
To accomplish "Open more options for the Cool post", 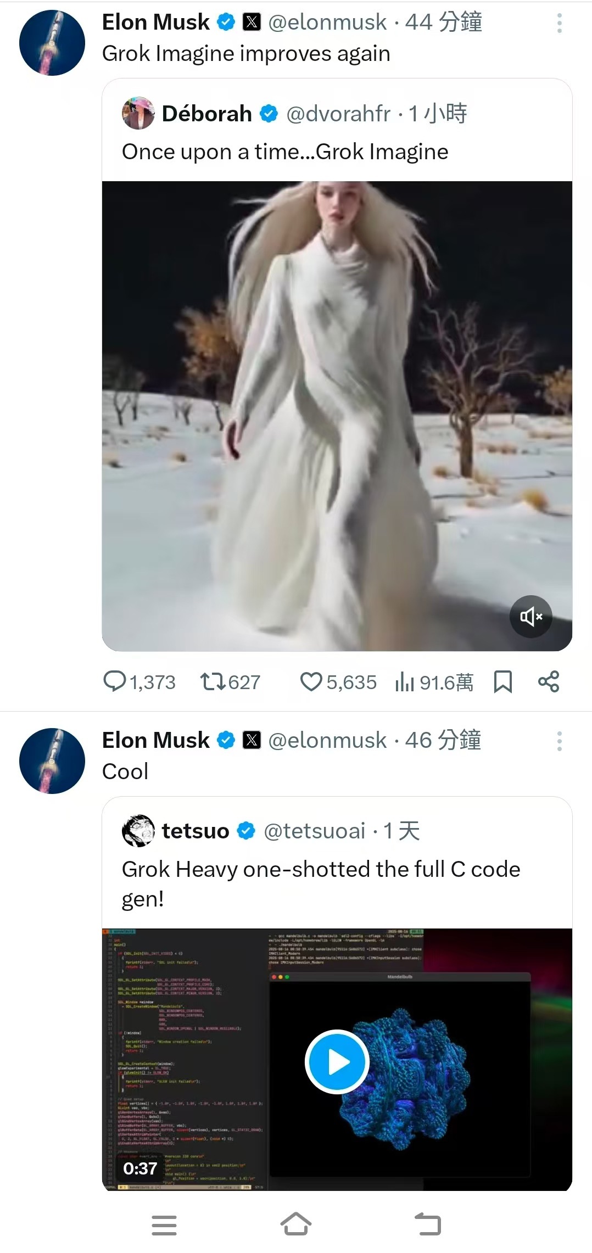I will tap(559, 741).
